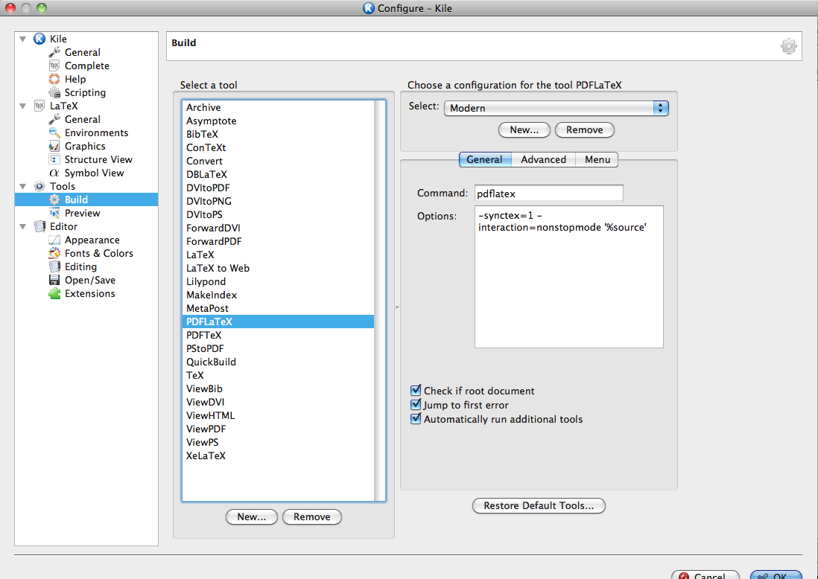The image size is (818, 579).
Task: Click the Appearance icon
Action: (x=54, y=240)
